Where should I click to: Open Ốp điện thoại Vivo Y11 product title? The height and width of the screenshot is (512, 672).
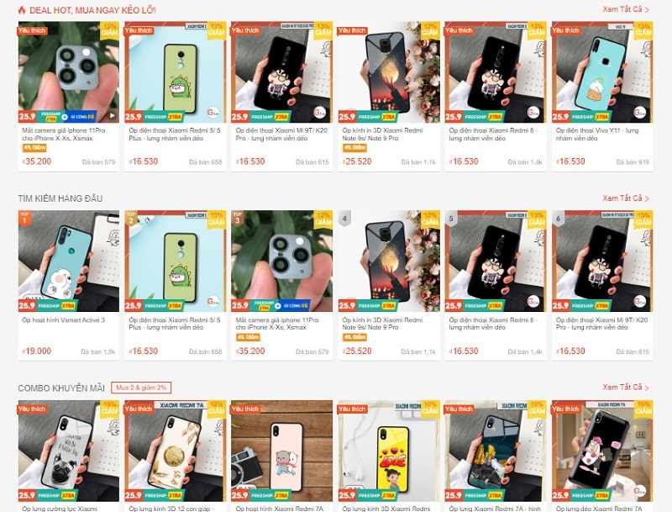pos(597,135)
